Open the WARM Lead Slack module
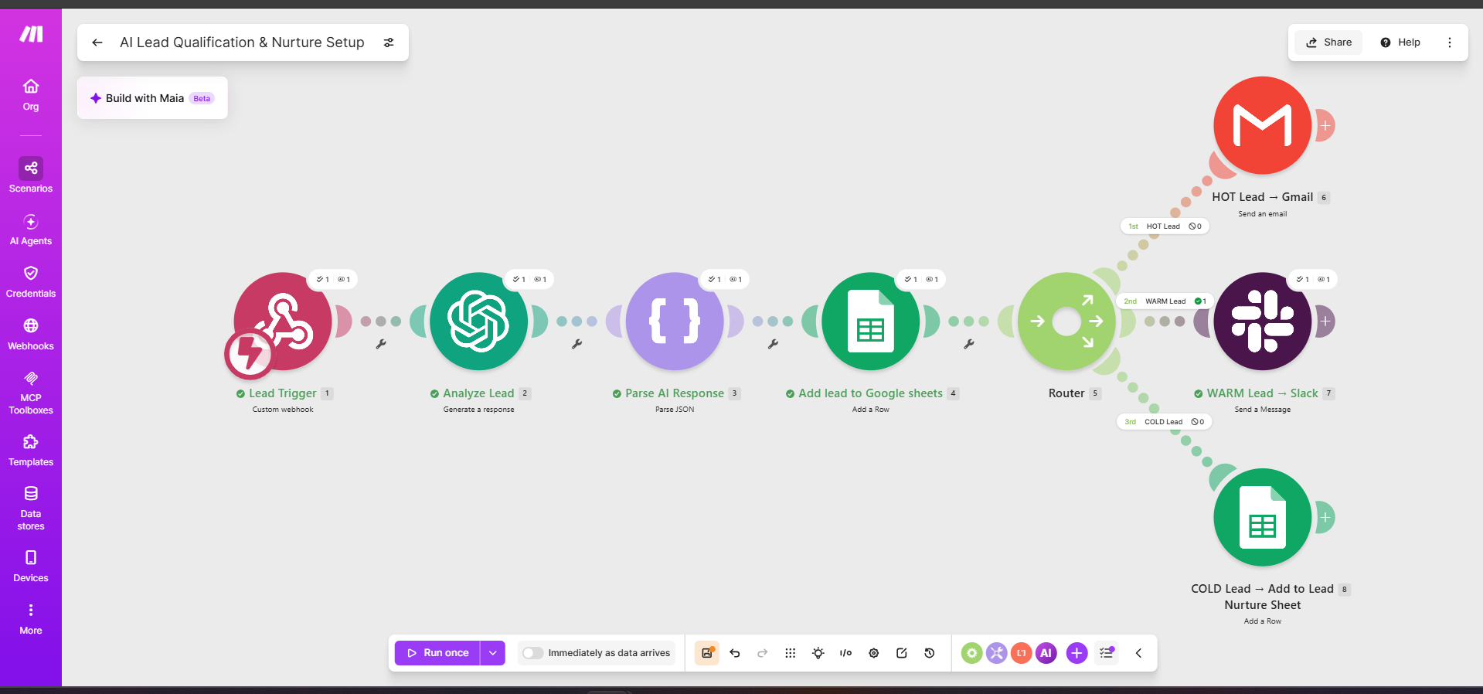Image resolution: width=1483 pixels, height=694 pixels. point(1262,321)
